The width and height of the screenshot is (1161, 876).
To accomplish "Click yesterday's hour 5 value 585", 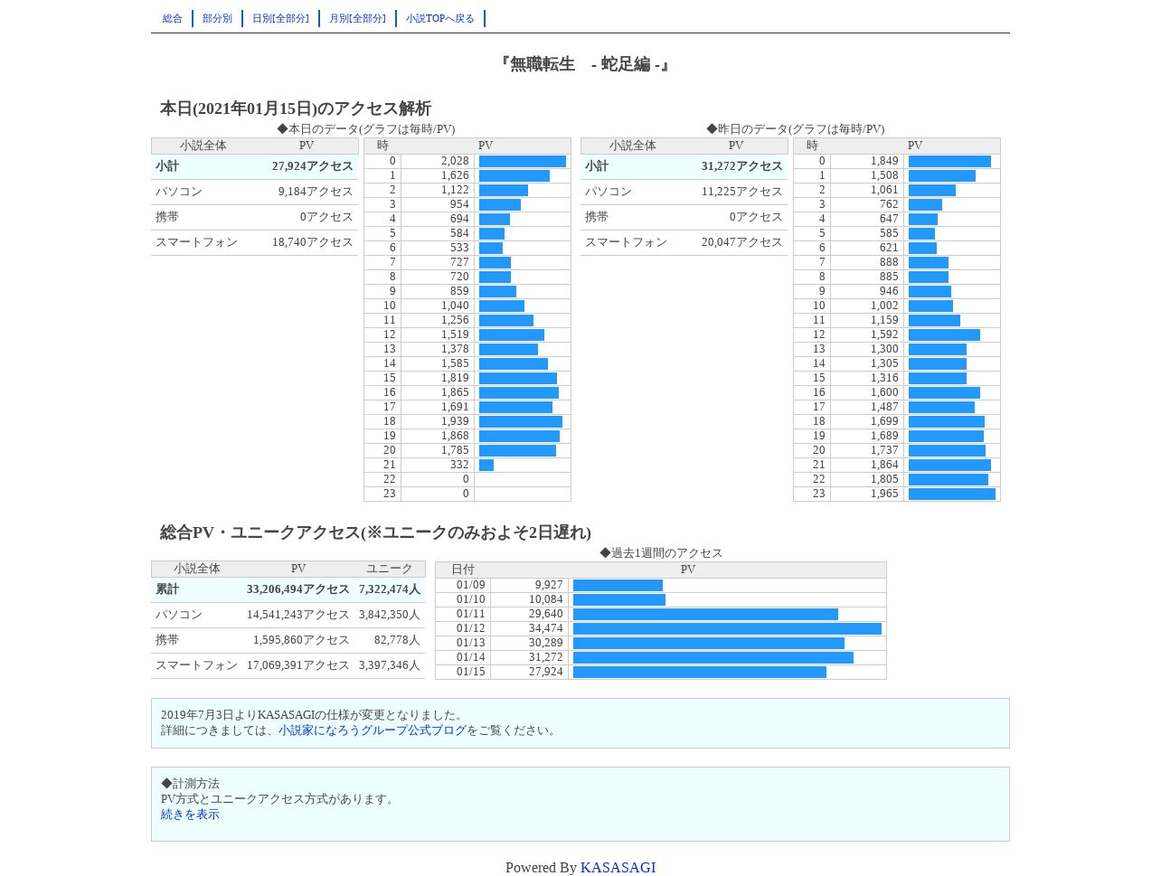I will click(889, 233).
